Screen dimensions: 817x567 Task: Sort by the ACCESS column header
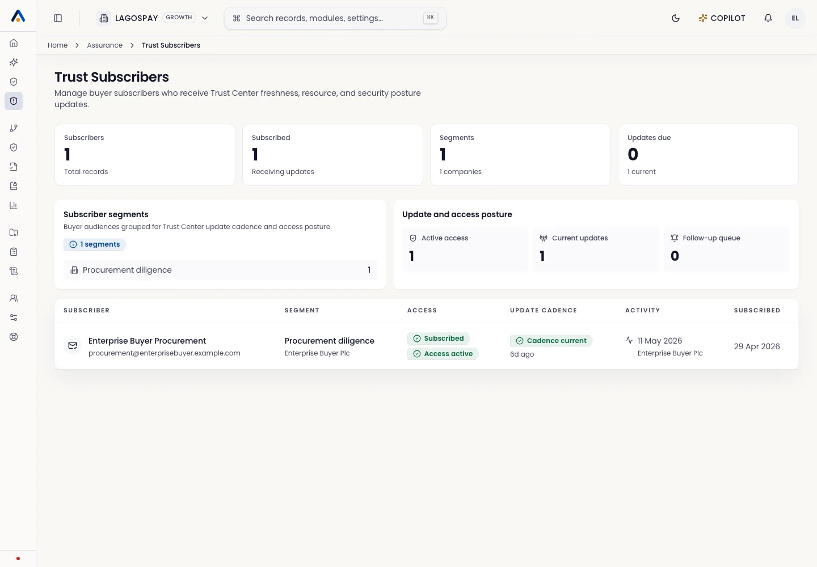point(422,311)
